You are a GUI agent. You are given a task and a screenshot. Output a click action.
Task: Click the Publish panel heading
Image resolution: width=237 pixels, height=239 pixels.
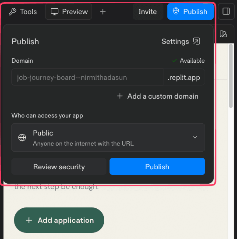tap(25, 42)
